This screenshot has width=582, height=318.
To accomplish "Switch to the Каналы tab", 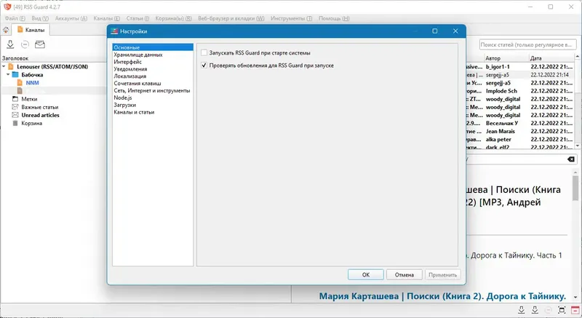I will coord(31,30).
